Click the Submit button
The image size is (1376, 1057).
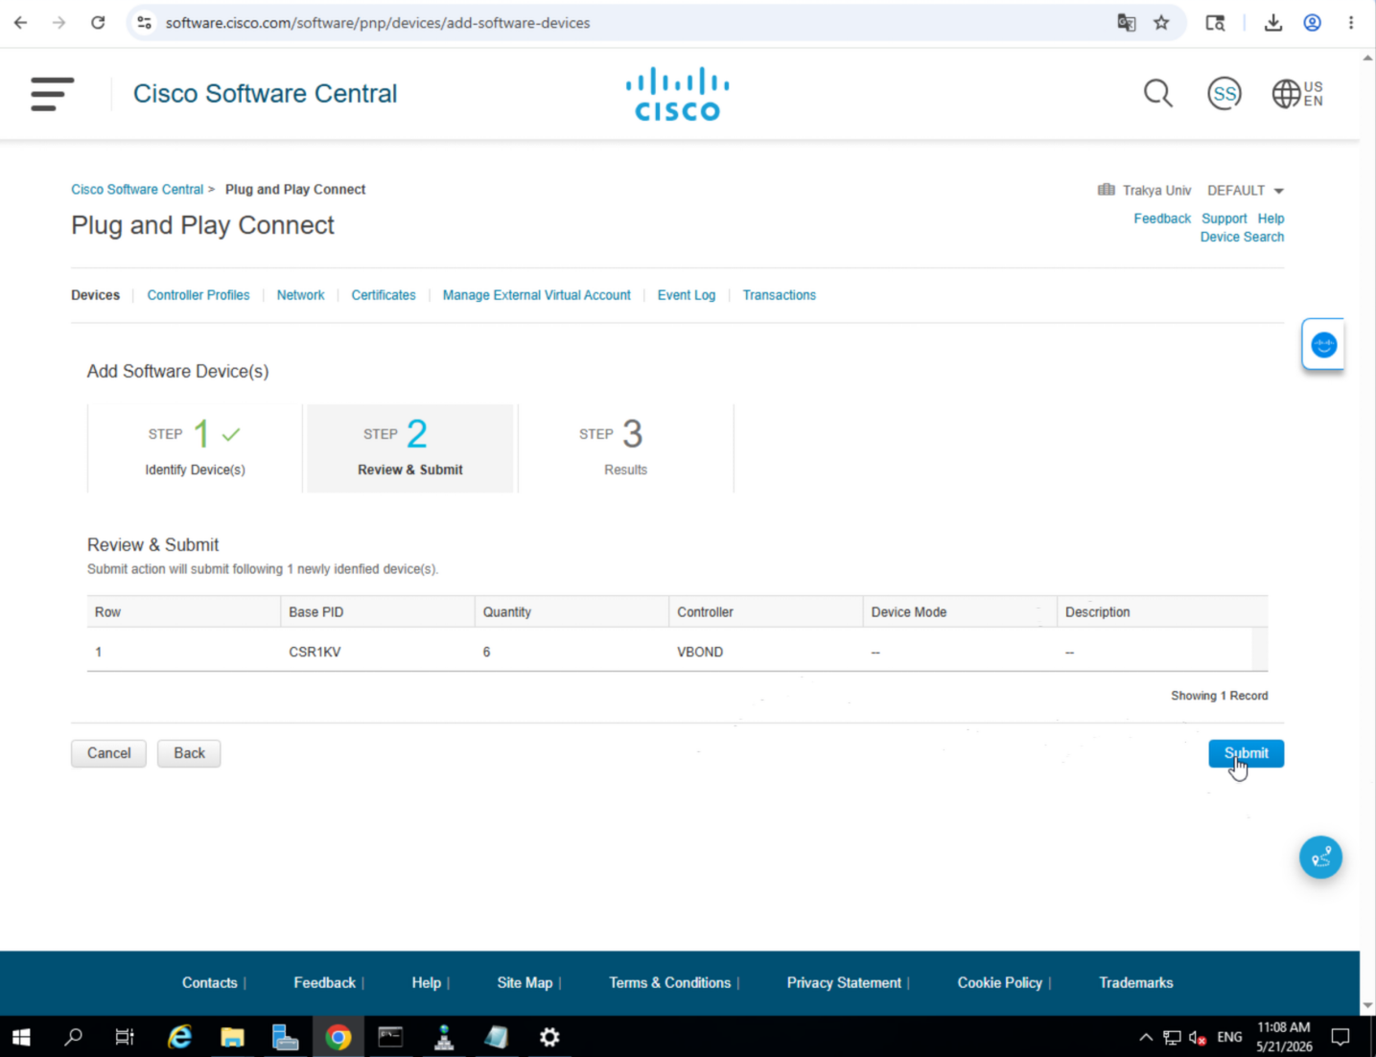coord(1246,753)
